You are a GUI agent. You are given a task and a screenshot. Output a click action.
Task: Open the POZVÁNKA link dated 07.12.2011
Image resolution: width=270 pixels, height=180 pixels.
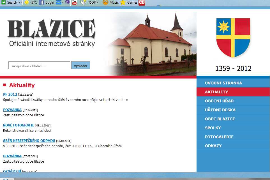click(x=12, y=110)
